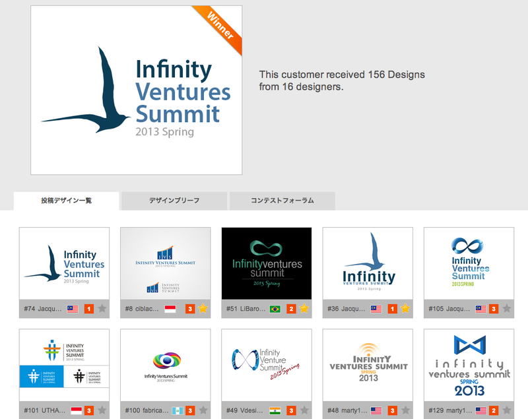This screenshot has width=528, height=419.
Task: Open design #100 colorful eye logo thumbnail
Action: click(x=166, y=365)
